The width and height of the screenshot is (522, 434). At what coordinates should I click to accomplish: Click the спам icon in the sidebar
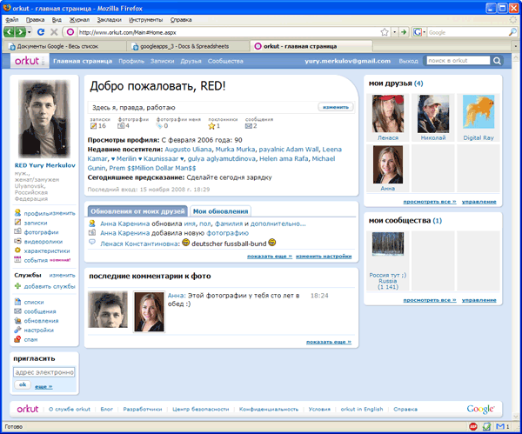pyautogui.click(x=17, y=339)
